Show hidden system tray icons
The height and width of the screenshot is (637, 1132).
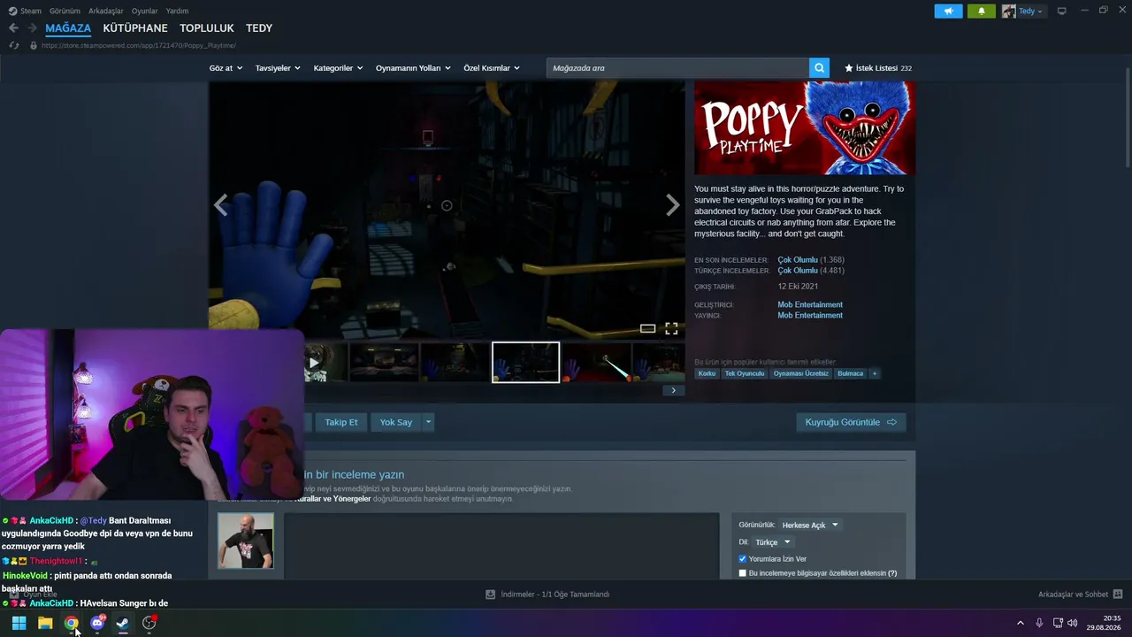coord(1020,623)
